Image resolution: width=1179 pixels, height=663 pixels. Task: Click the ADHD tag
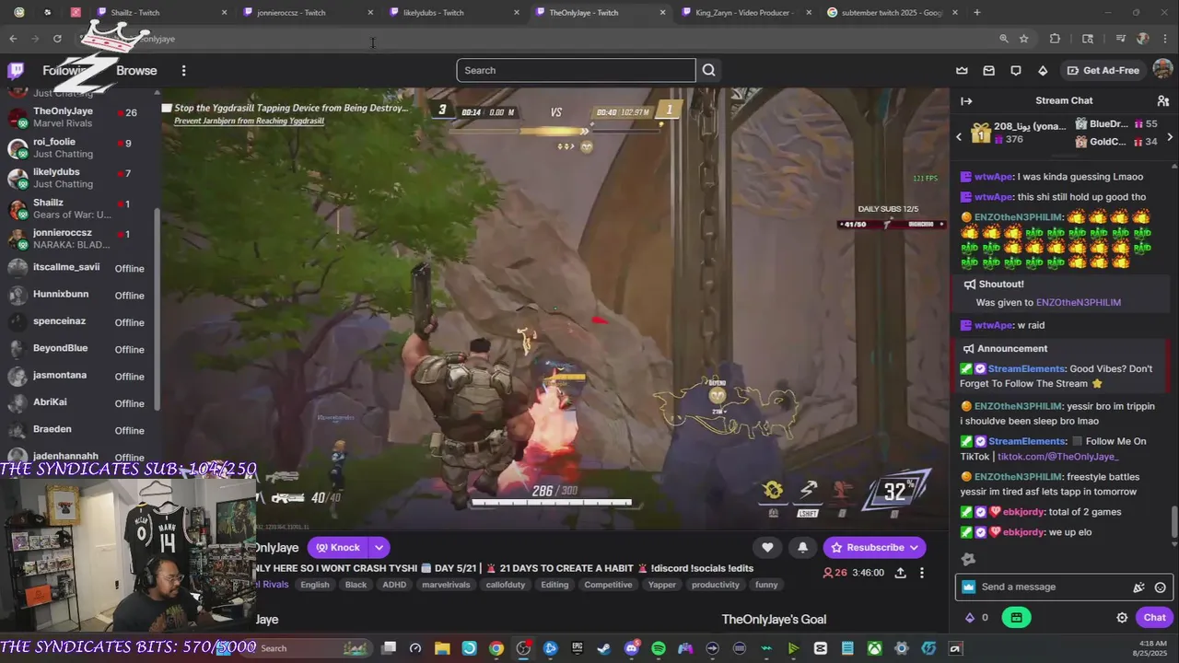pos(394,585)
